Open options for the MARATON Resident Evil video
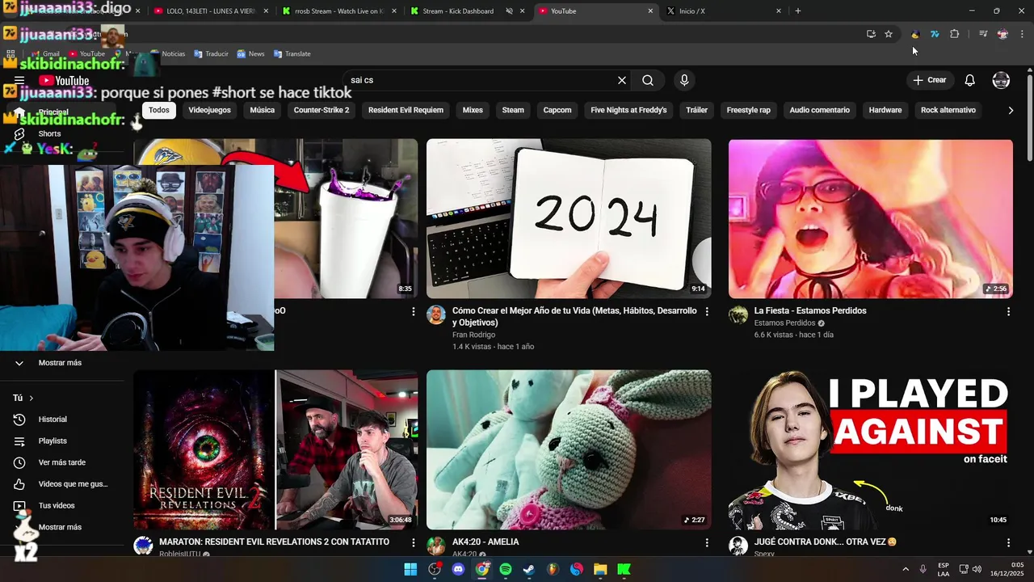Screen dimensions: 1034x582 pos(414,542)
